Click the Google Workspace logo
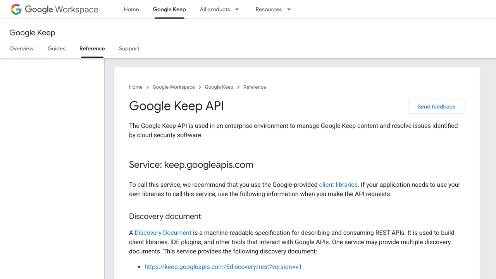Viewport: 496px width, 279px height. point(54,9)
